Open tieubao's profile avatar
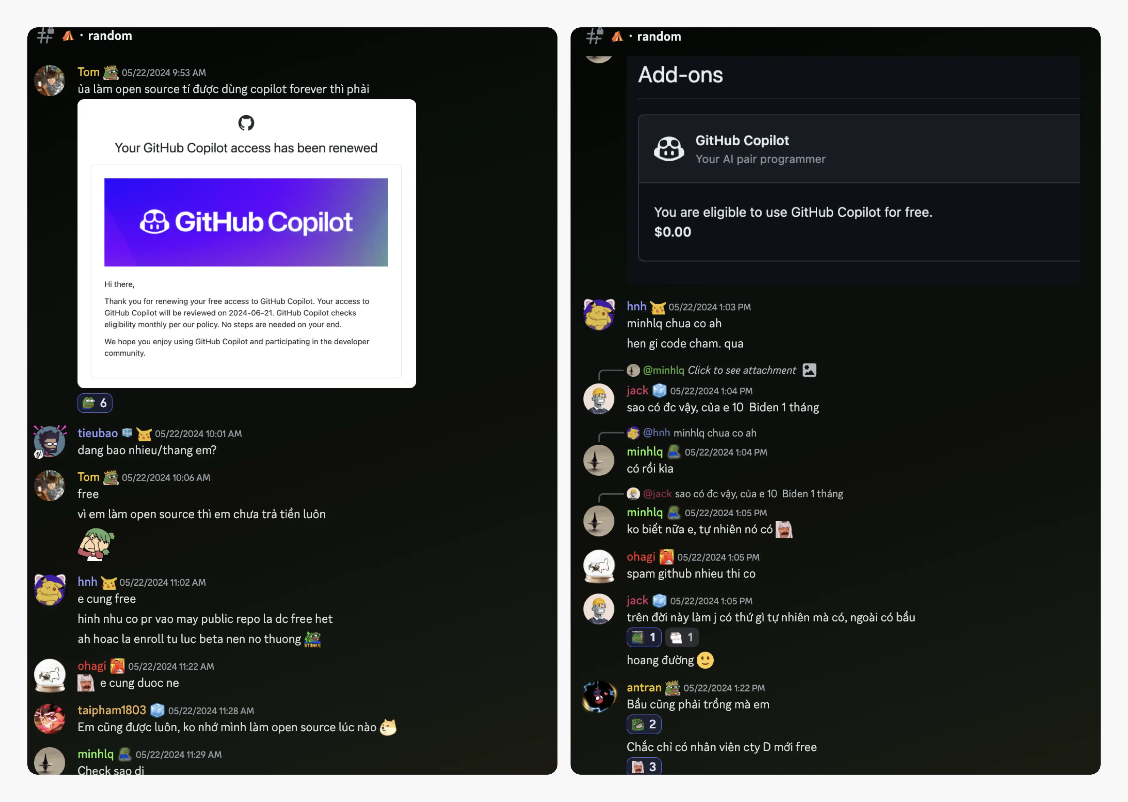Viewport: 1128px width, 802px height. [x=50, y=441]
